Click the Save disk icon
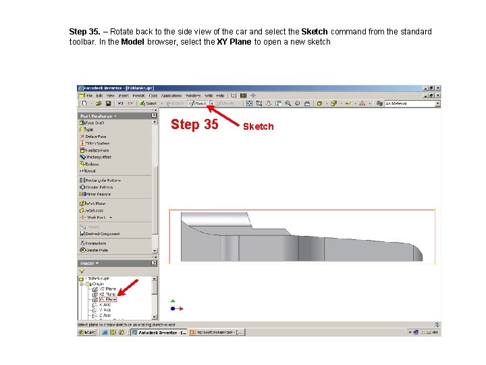The height and width of the screenshot is (365, 486). pos(108,103)
